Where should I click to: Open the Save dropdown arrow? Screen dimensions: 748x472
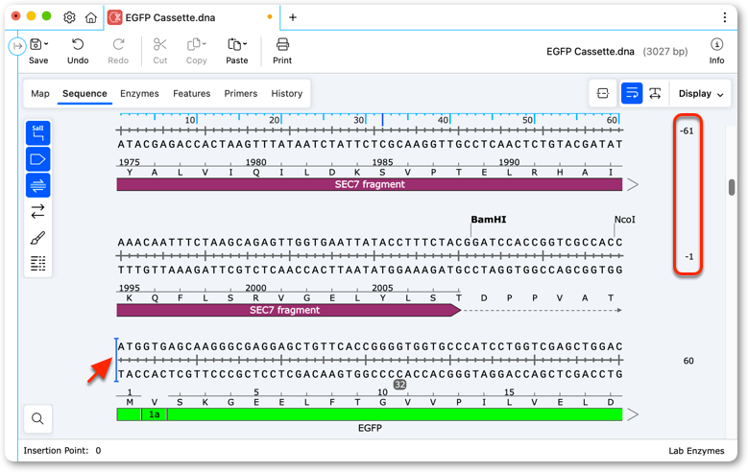point(46,44)
